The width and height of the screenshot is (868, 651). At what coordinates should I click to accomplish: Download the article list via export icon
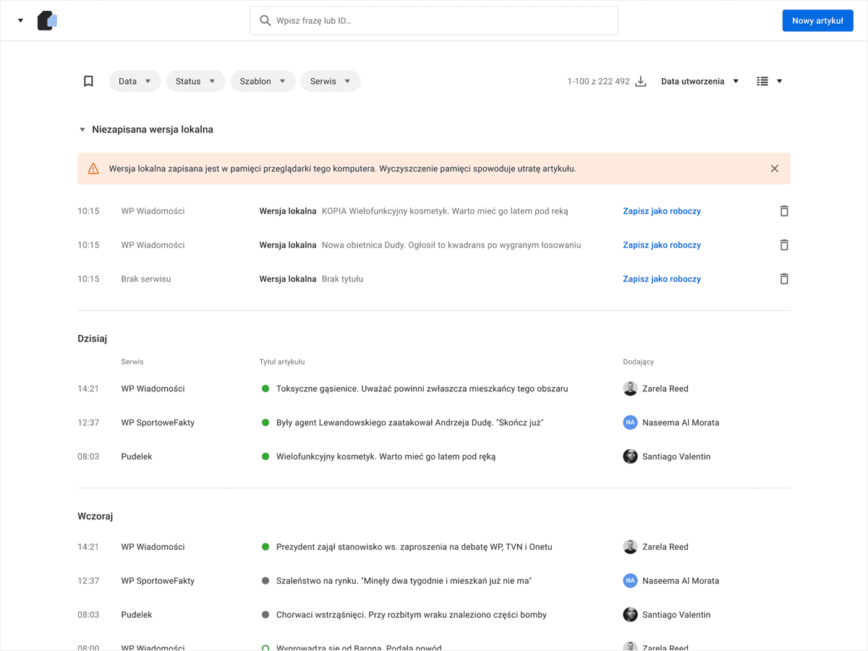(x=640, y=81)
